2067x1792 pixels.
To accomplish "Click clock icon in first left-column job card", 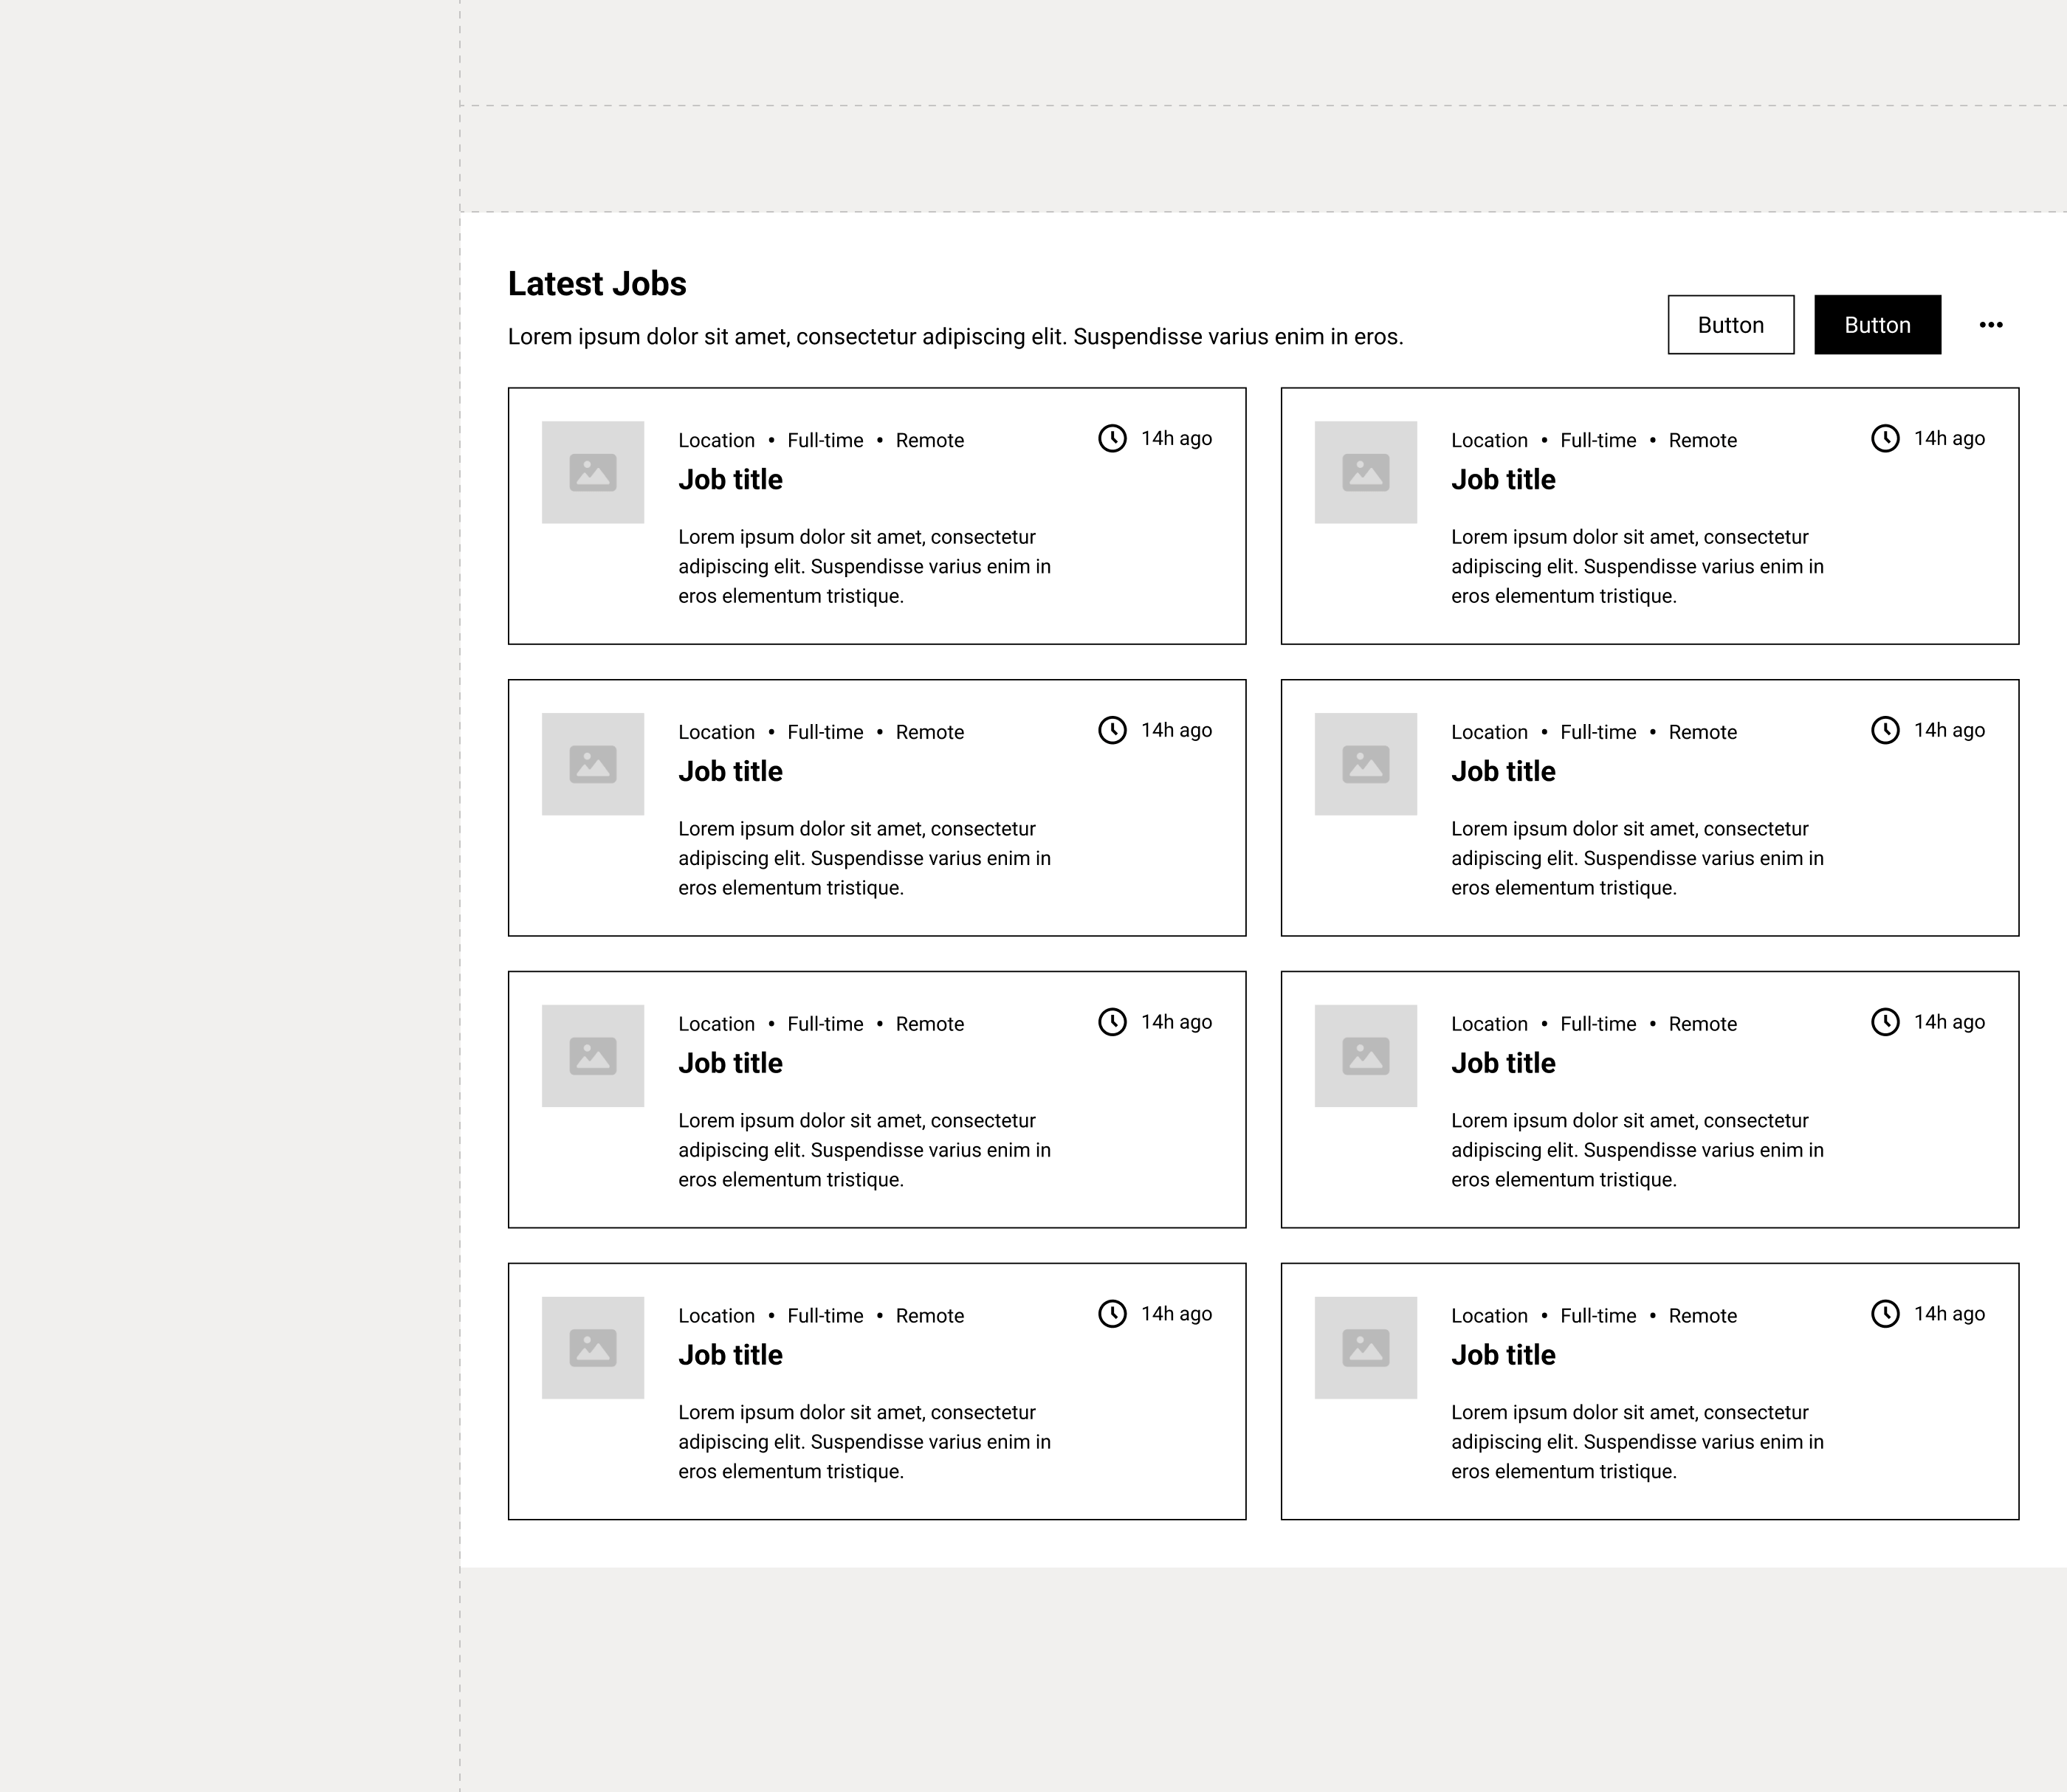I will tap(1112, 438).
